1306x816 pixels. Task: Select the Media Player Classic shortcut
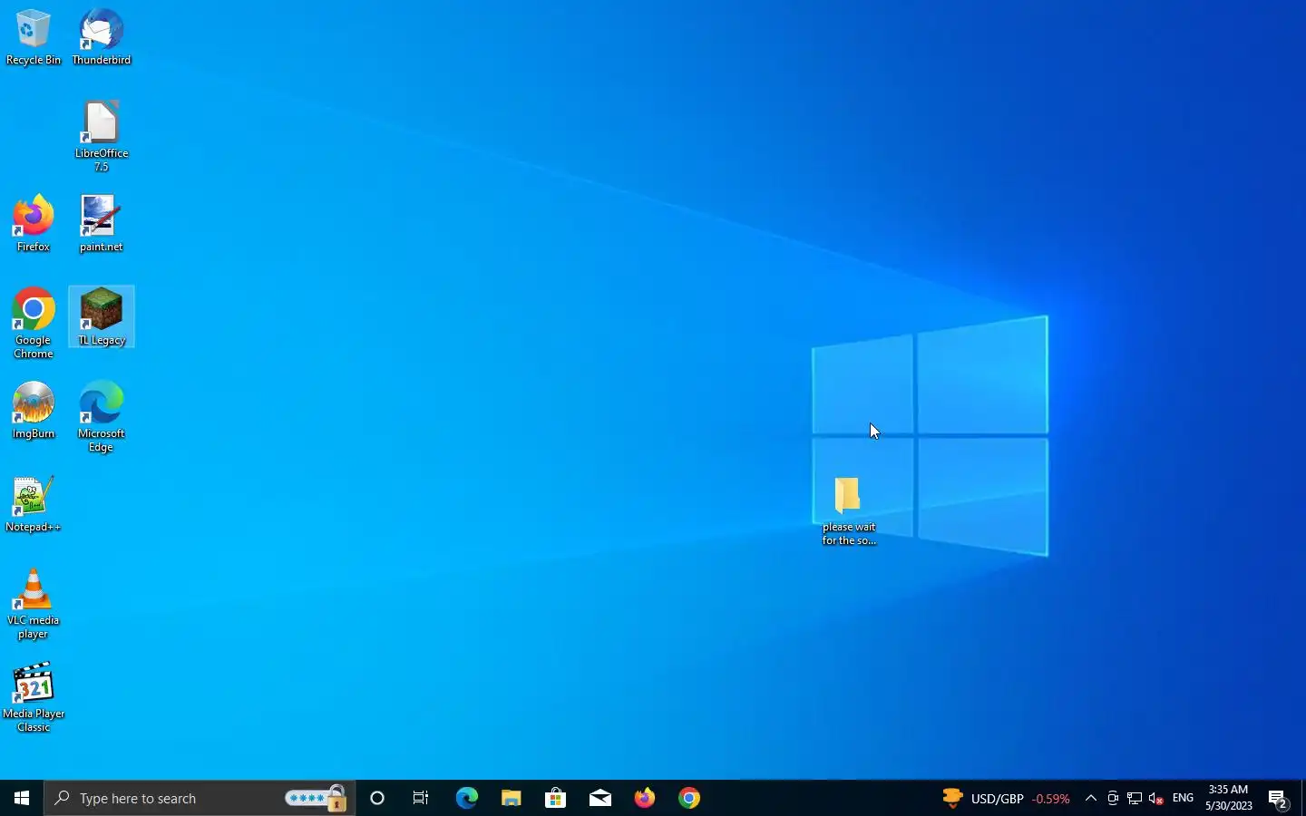click(x=34, y=698)
